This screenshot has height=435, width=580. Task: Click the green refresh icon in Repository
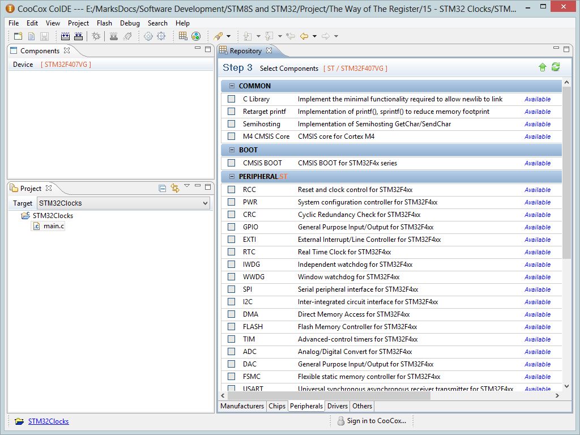click(x=556, y=67)
